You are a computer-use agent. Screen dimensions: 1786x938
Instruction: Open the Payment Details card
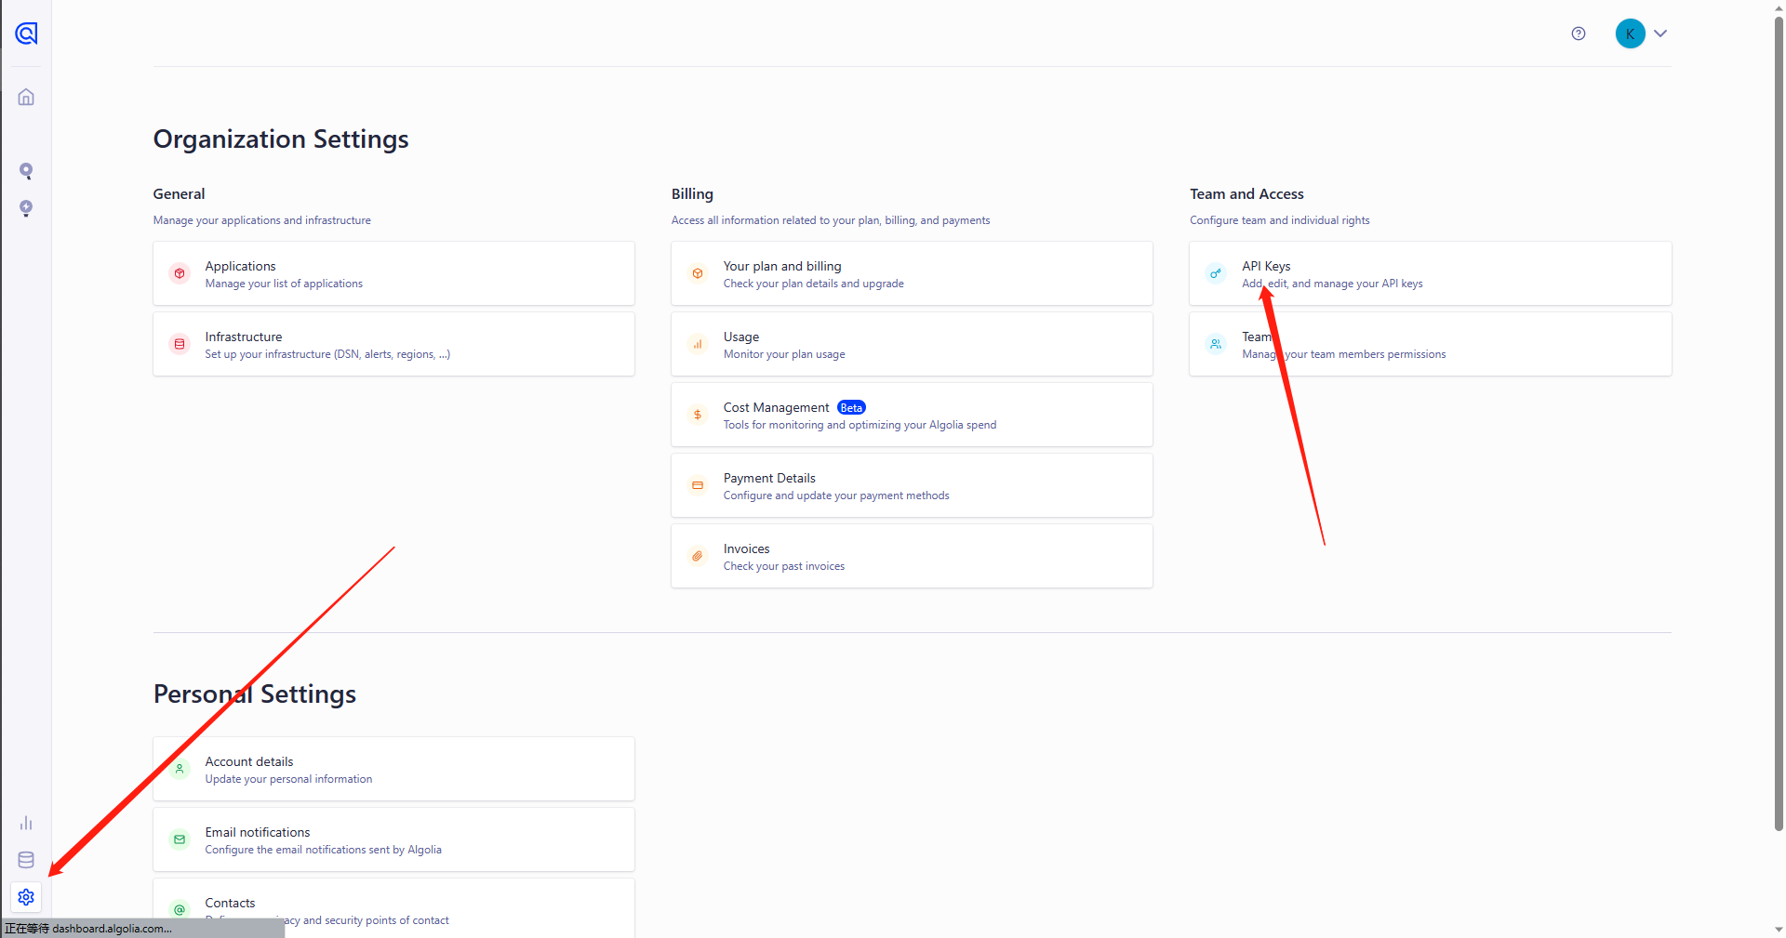pyautogui.click(x=912, y=485)
